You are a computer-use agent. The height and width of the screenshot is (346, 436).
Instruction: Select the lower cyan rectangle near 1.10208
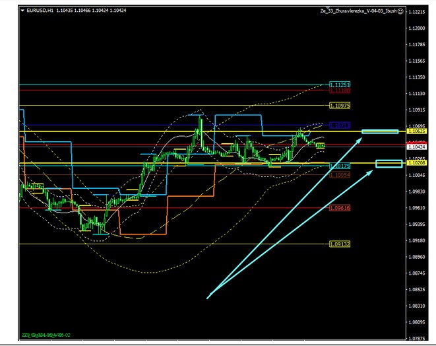[388, 163]
